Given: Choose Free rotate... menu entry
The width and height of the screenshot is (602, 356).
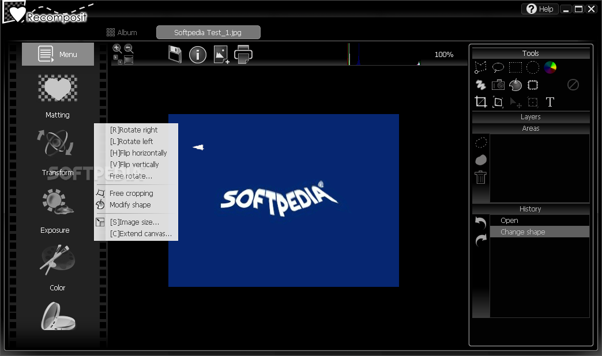Looking at the screenshot, I should [x=136, y=176].
